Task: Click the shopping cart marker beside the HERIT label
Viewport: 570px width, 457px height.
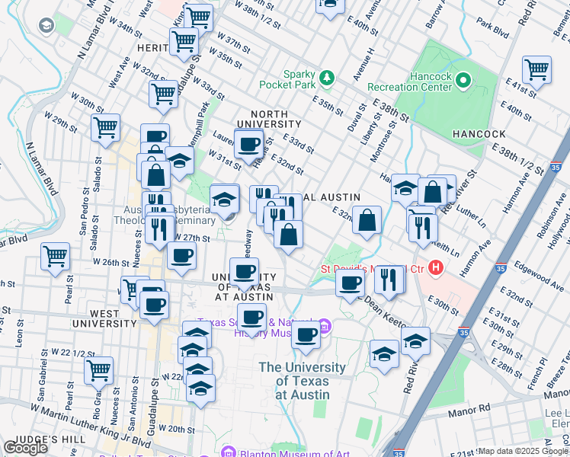Action: [x=184, y=41]
